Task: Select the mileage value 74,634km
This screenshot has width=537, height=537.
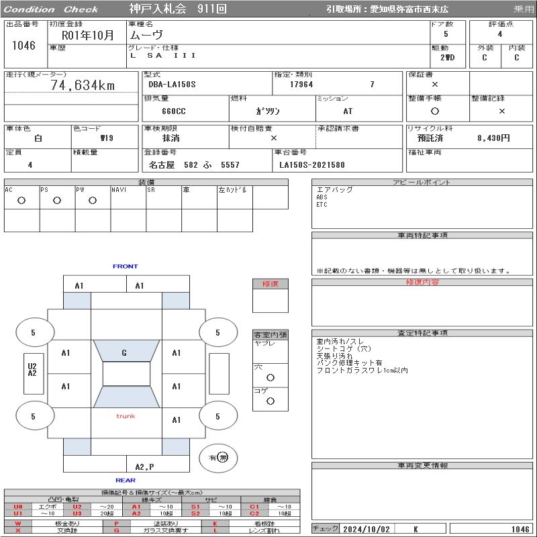Action: [x=83, y=85]
